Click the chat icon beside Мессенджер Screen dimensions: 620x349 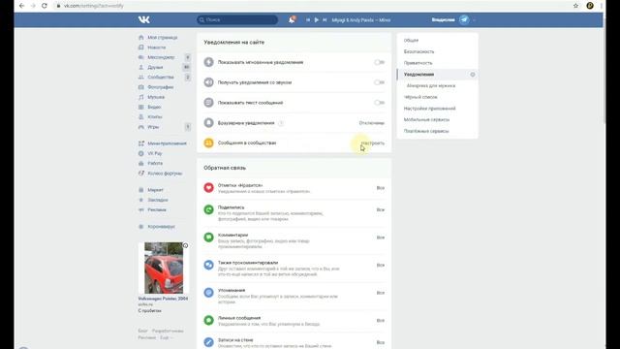[x=141, y=57]
